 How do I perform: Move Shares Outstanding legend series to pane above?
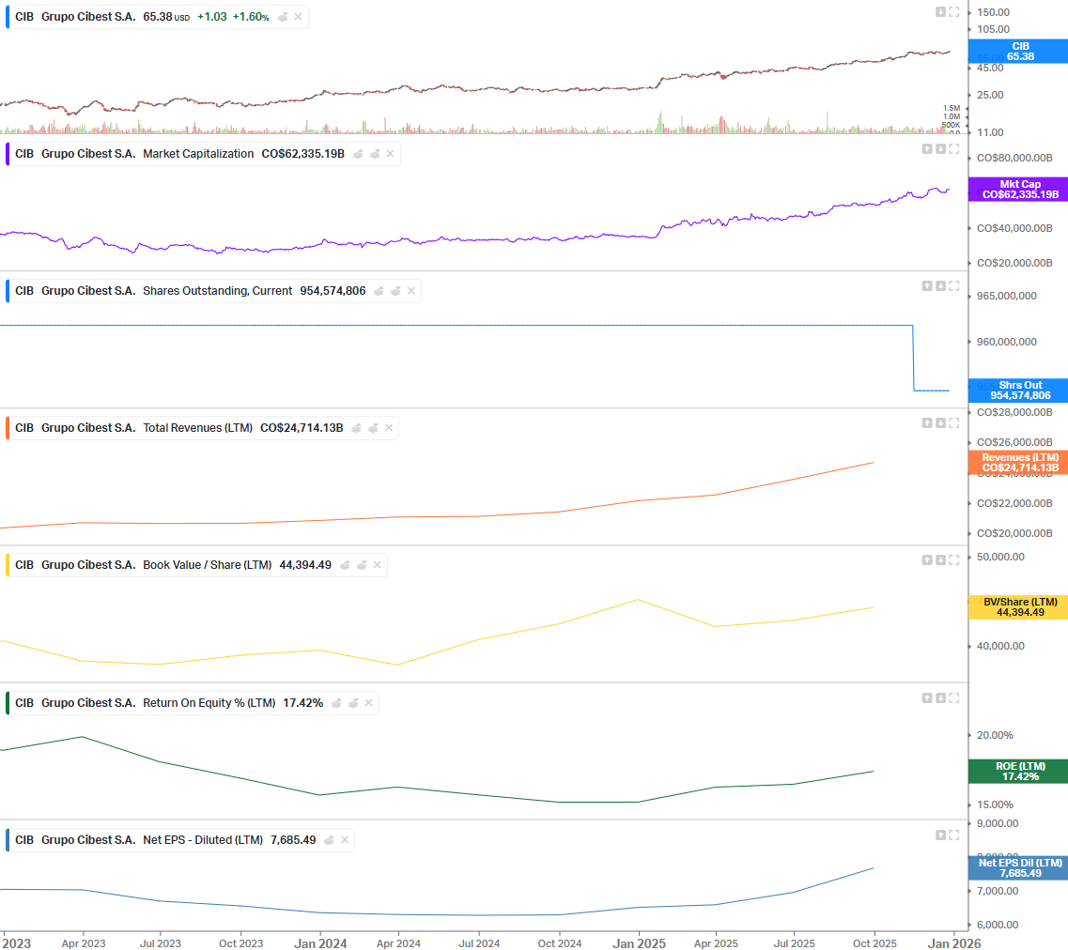click(379, 291)
